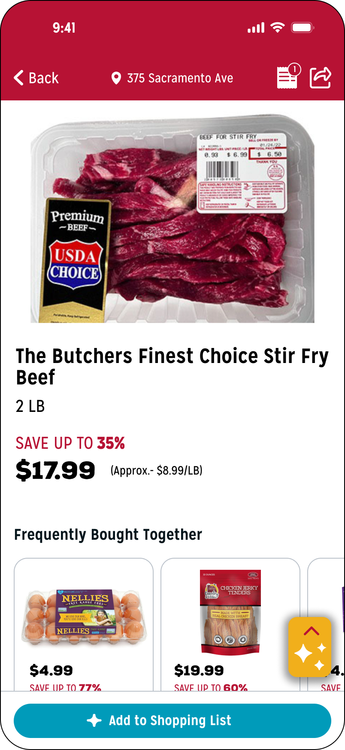Tap the shopping list notification badge
Viewport: 345px width, 750px height.
294,69
